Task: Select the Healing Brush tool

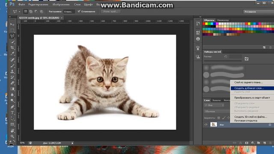Action: click(x=12, y=60)
